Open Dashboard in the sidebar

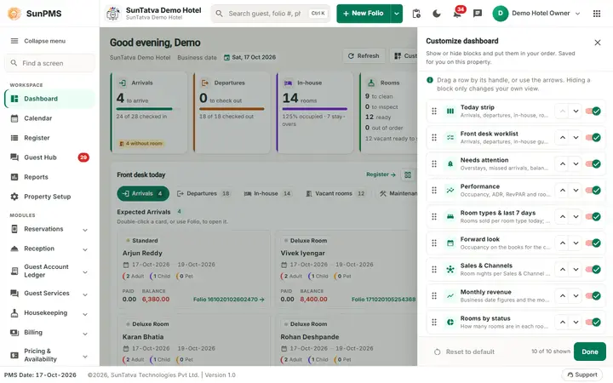click(x=49, y=99)
